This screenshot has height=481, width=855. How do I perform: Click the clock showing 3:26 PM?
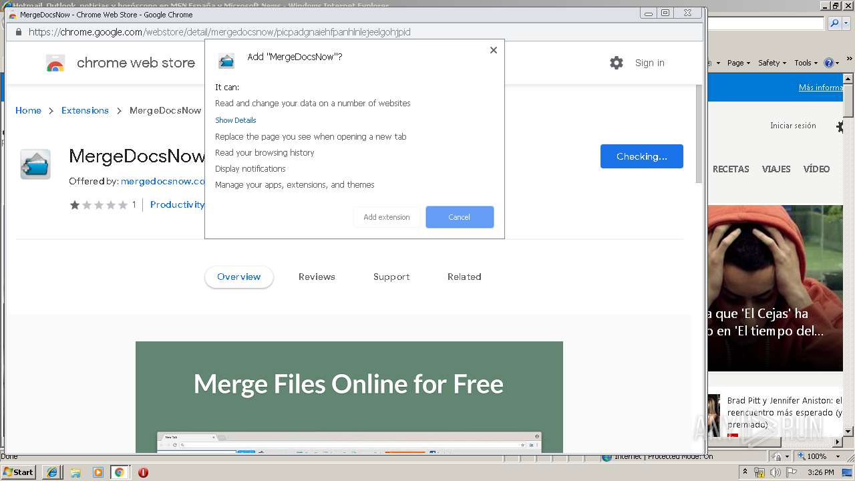point(820,472)
